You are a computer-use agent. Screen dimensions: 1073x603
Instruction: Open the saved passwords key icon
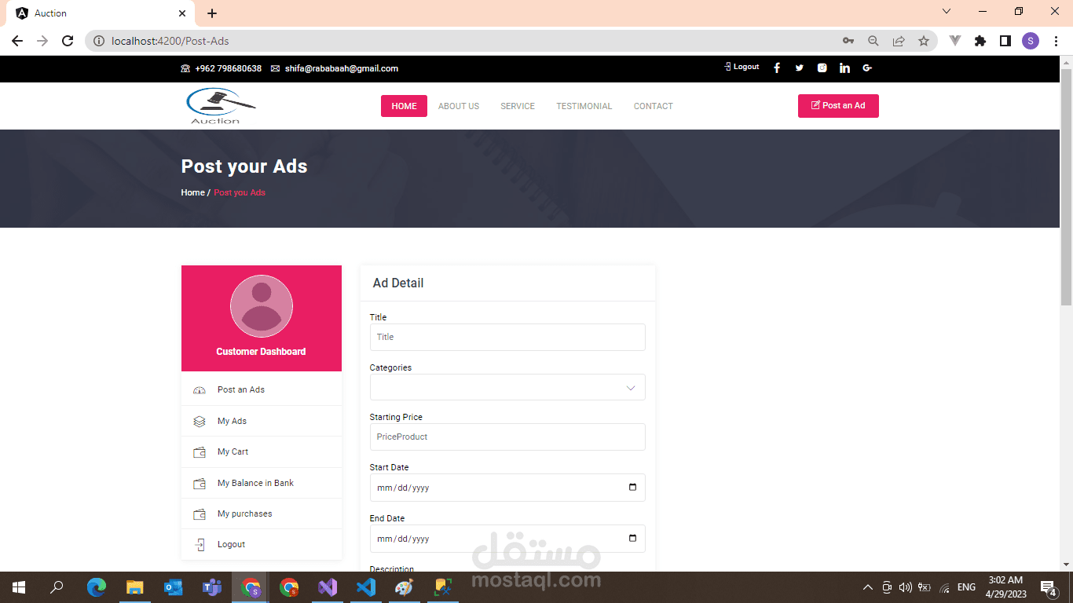[848, 41]
